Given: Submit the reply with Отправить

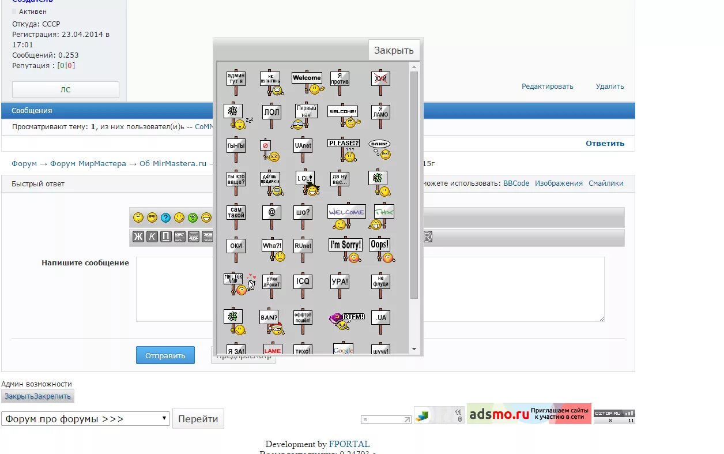Looking at the screenshot, I should pyautogui.click(x=165, y=355).
